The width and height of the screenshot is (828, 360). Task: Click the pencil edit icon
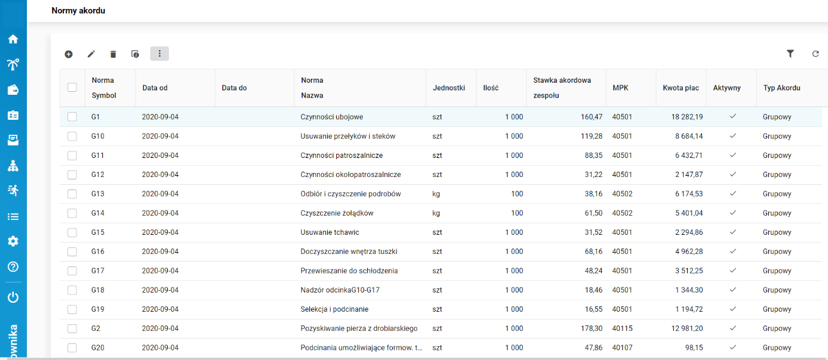click(91, 54)
